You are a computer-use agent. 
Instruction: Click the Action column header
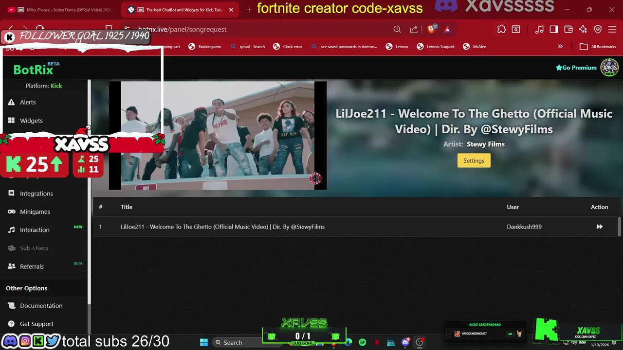point(599,207)
